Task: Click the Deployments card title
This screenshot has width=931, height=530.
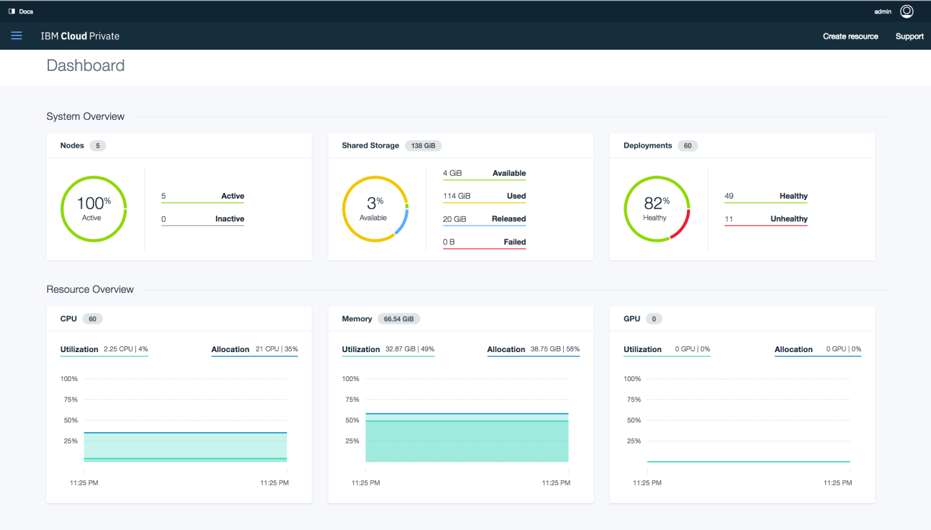Action: pos(648,146)
